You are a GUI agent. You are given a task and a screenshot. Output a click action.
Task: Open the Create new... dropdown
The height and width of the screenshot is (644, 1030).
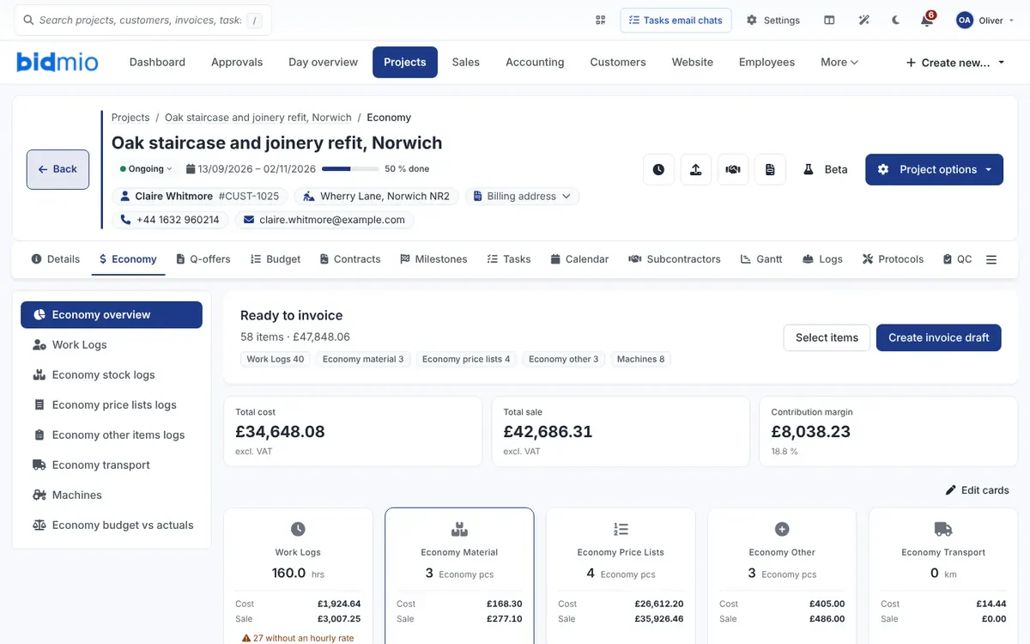[955, 62]
